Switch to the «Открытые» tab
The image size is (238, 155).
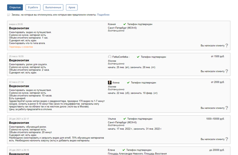tap(15, 7)
